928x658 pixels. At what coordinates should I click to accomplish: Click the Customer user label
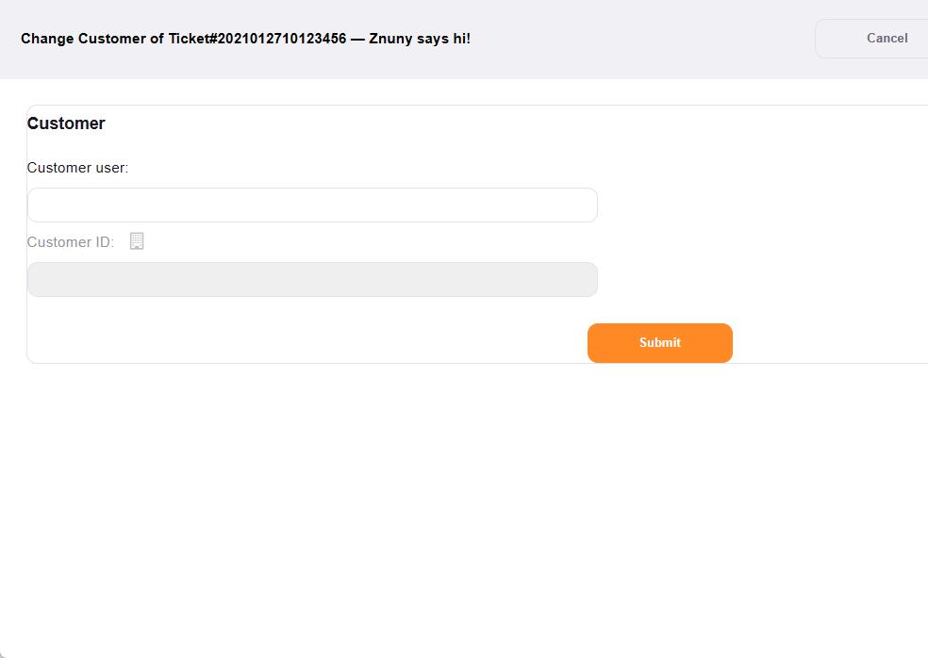coord(77,167)
